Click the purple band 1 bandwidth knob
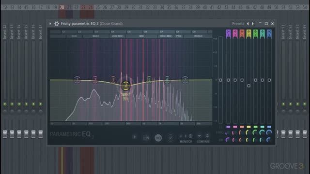 tap(228, 140)
